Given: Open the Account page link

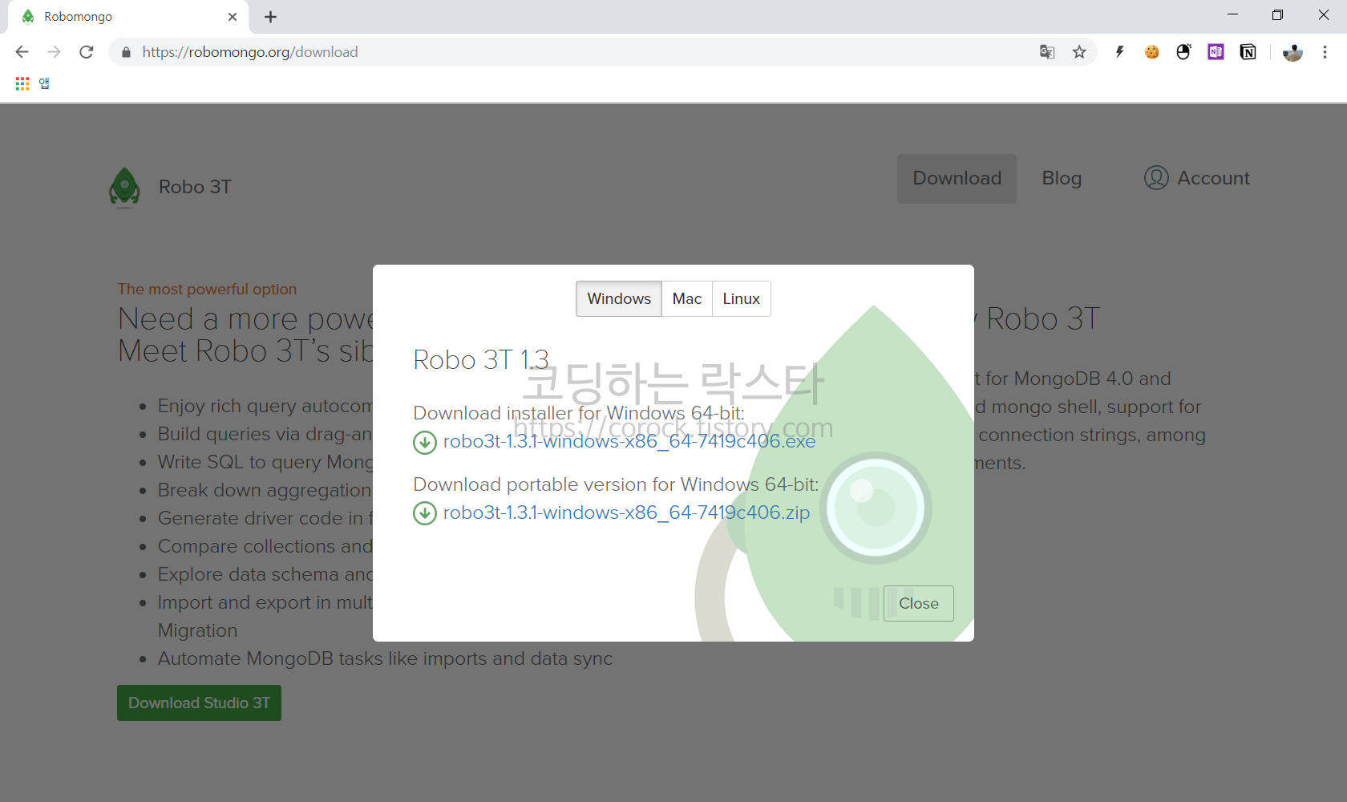Looking at the screenshot, I should point(1213,178).
